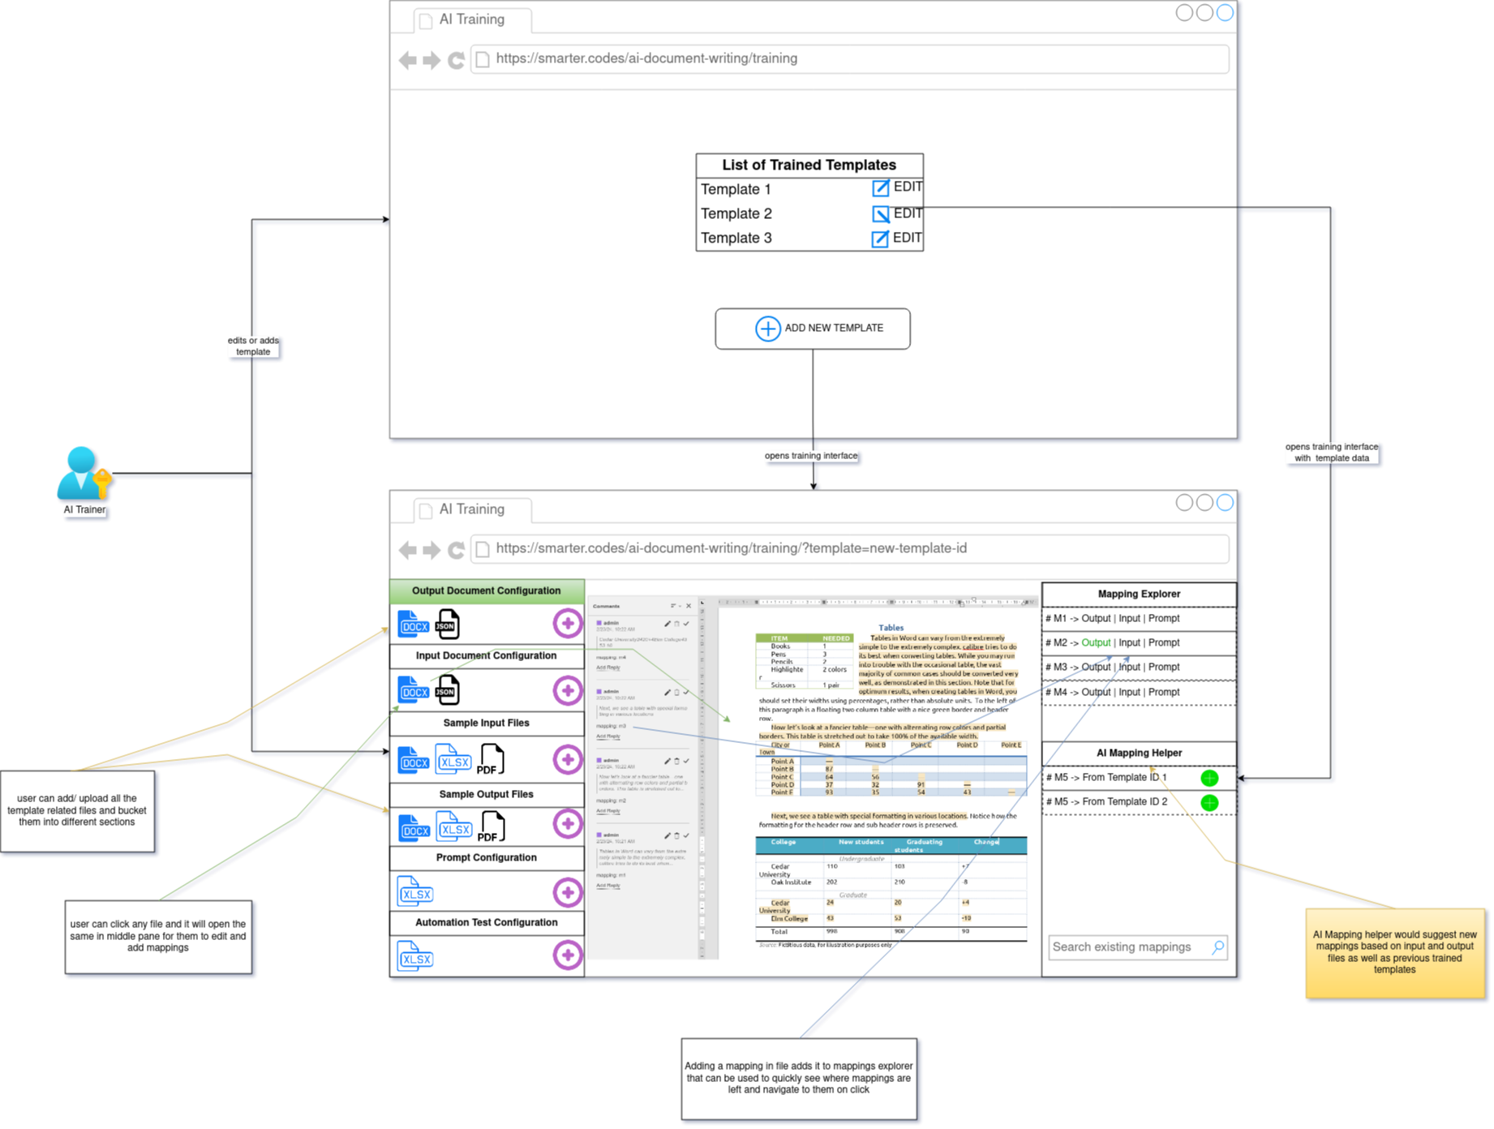This screenshot has width=1494, height=1129.
Task: Select the M4 mapping row
Action: pos(1138,692)
